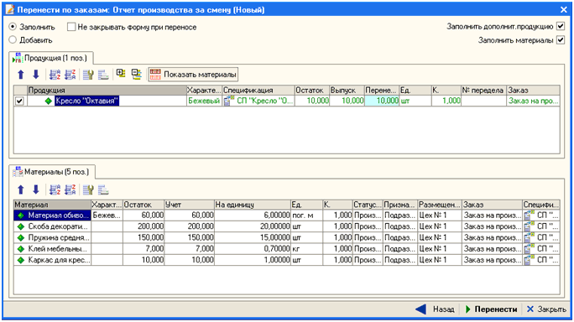Click Материал column header
Viewport: 574px width, 322px height.
pos(52,205)
